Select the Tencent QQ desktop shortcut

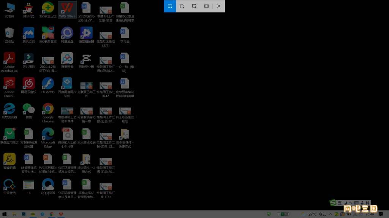[28, 9]
